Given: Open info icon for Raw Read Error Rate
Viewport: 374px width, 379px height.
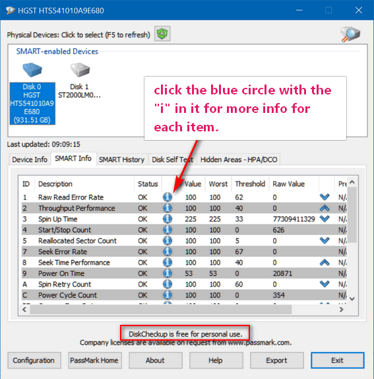Looking at the screenshot, I should (x=168, y=197).
